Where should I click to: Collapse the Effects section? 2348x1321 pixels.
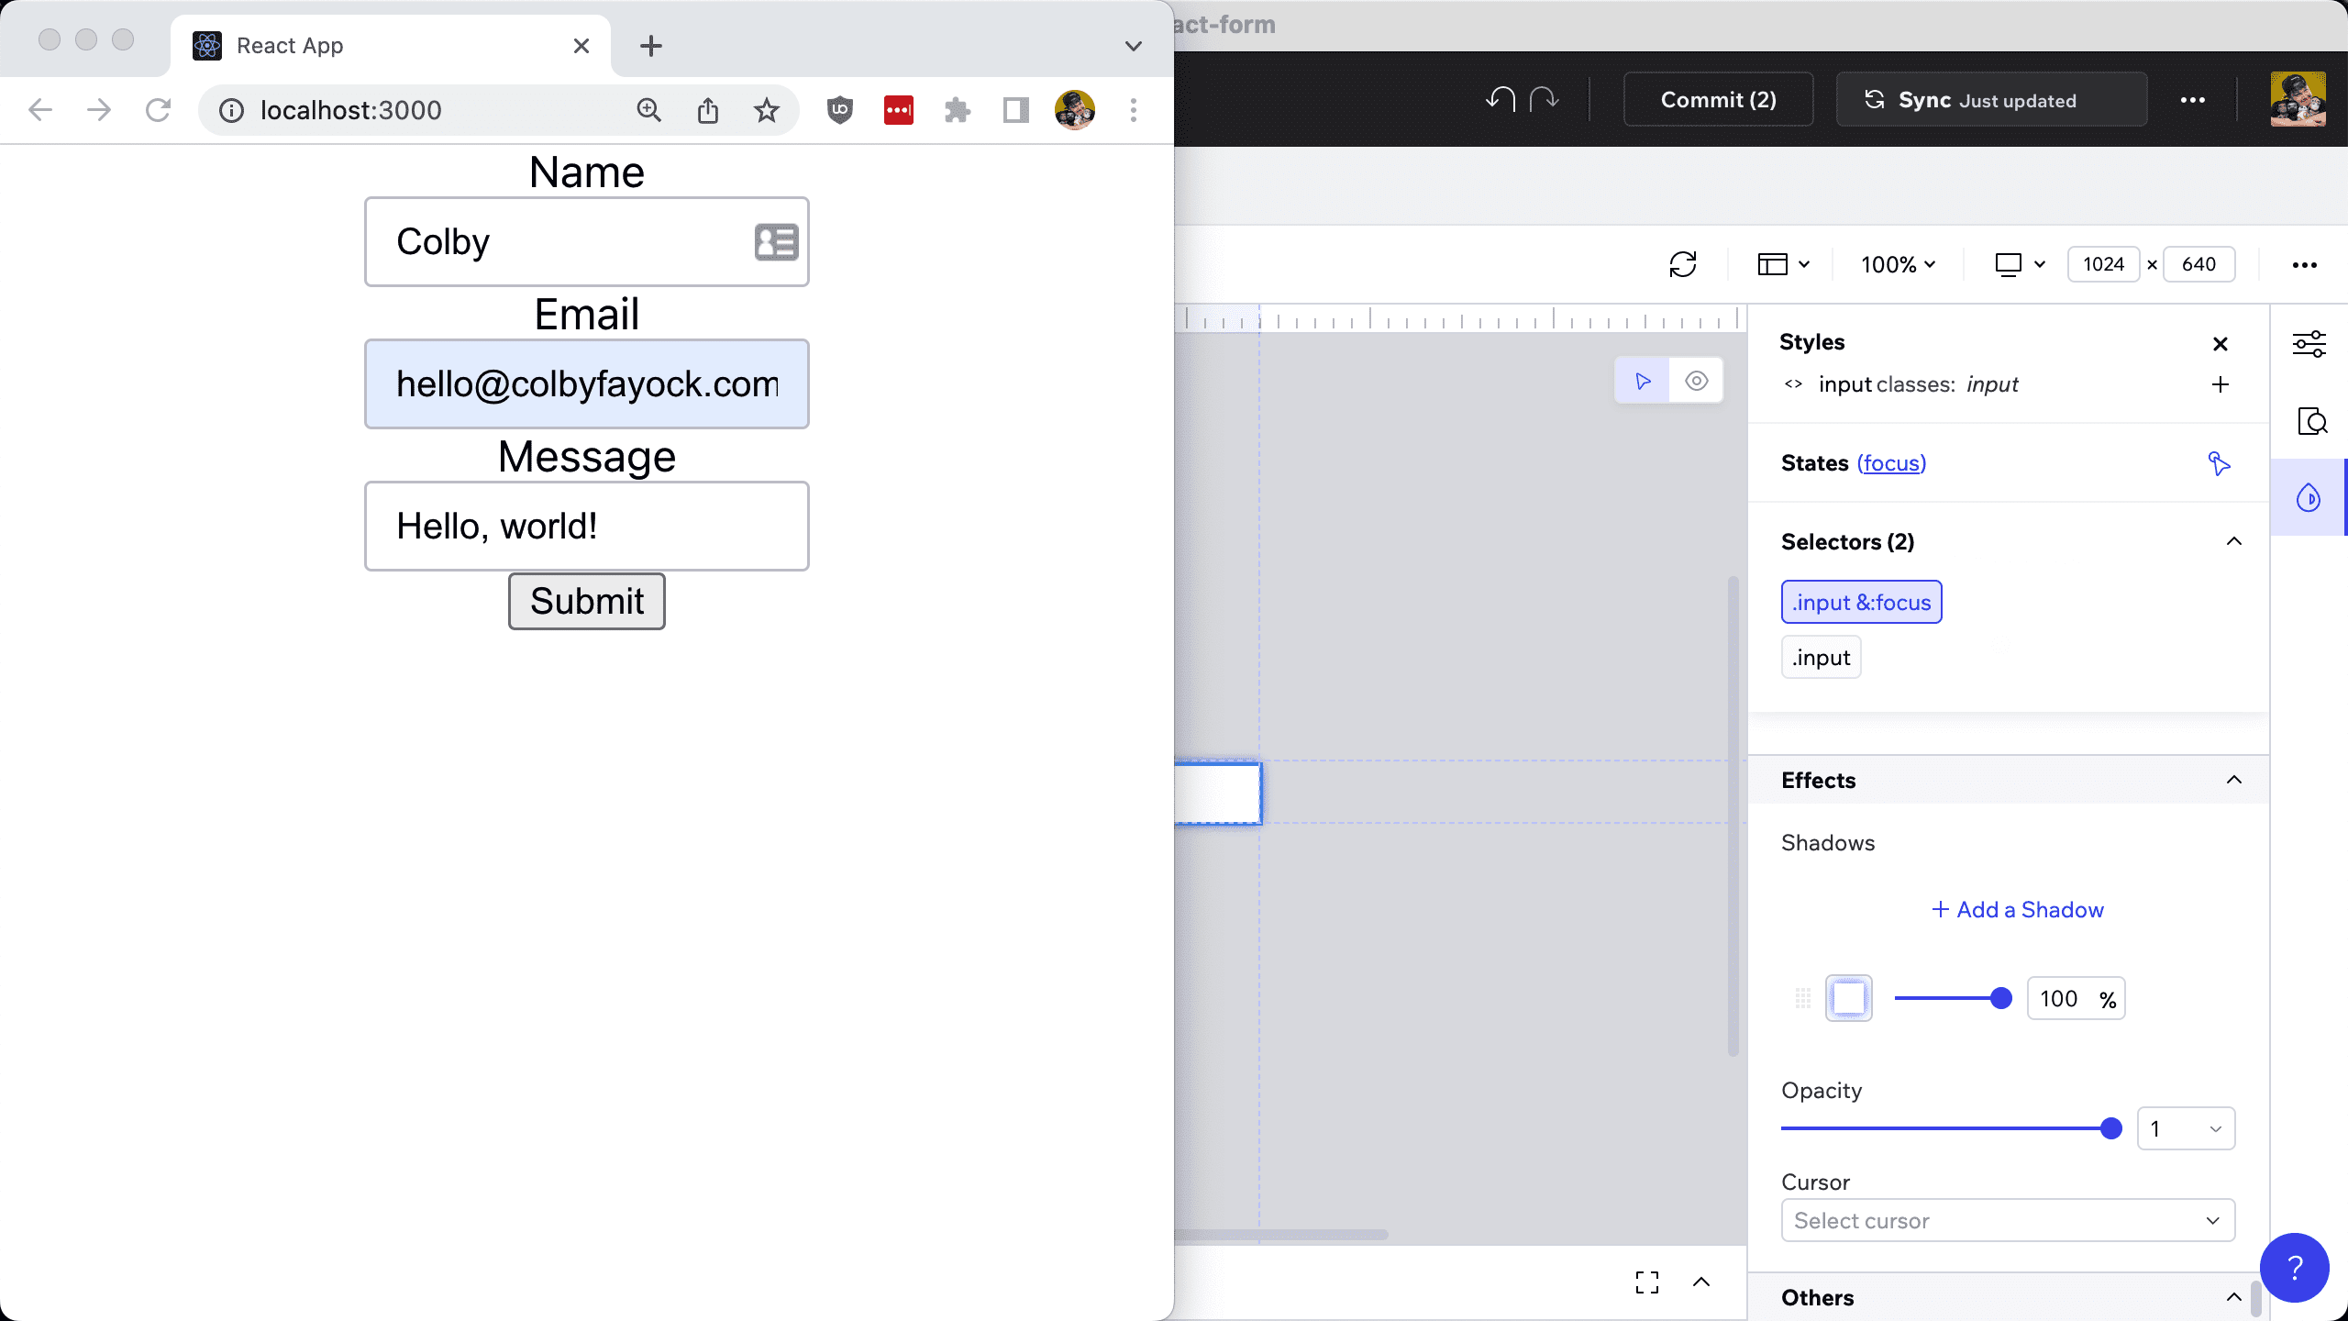pyautogui.click(x=2233, y=780)
